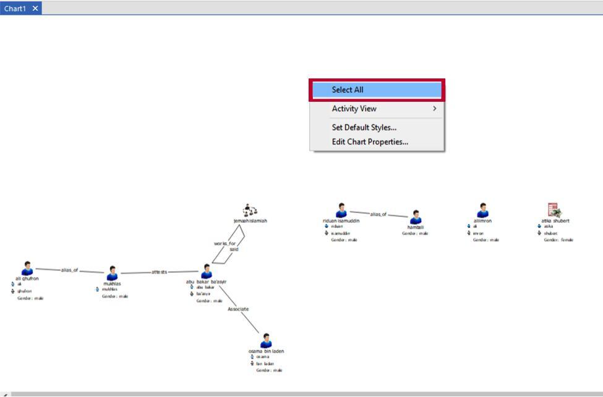603x397 pixels.
Task: Click the abu bakar ba'asyir person icon
Action: pos(207,271)
